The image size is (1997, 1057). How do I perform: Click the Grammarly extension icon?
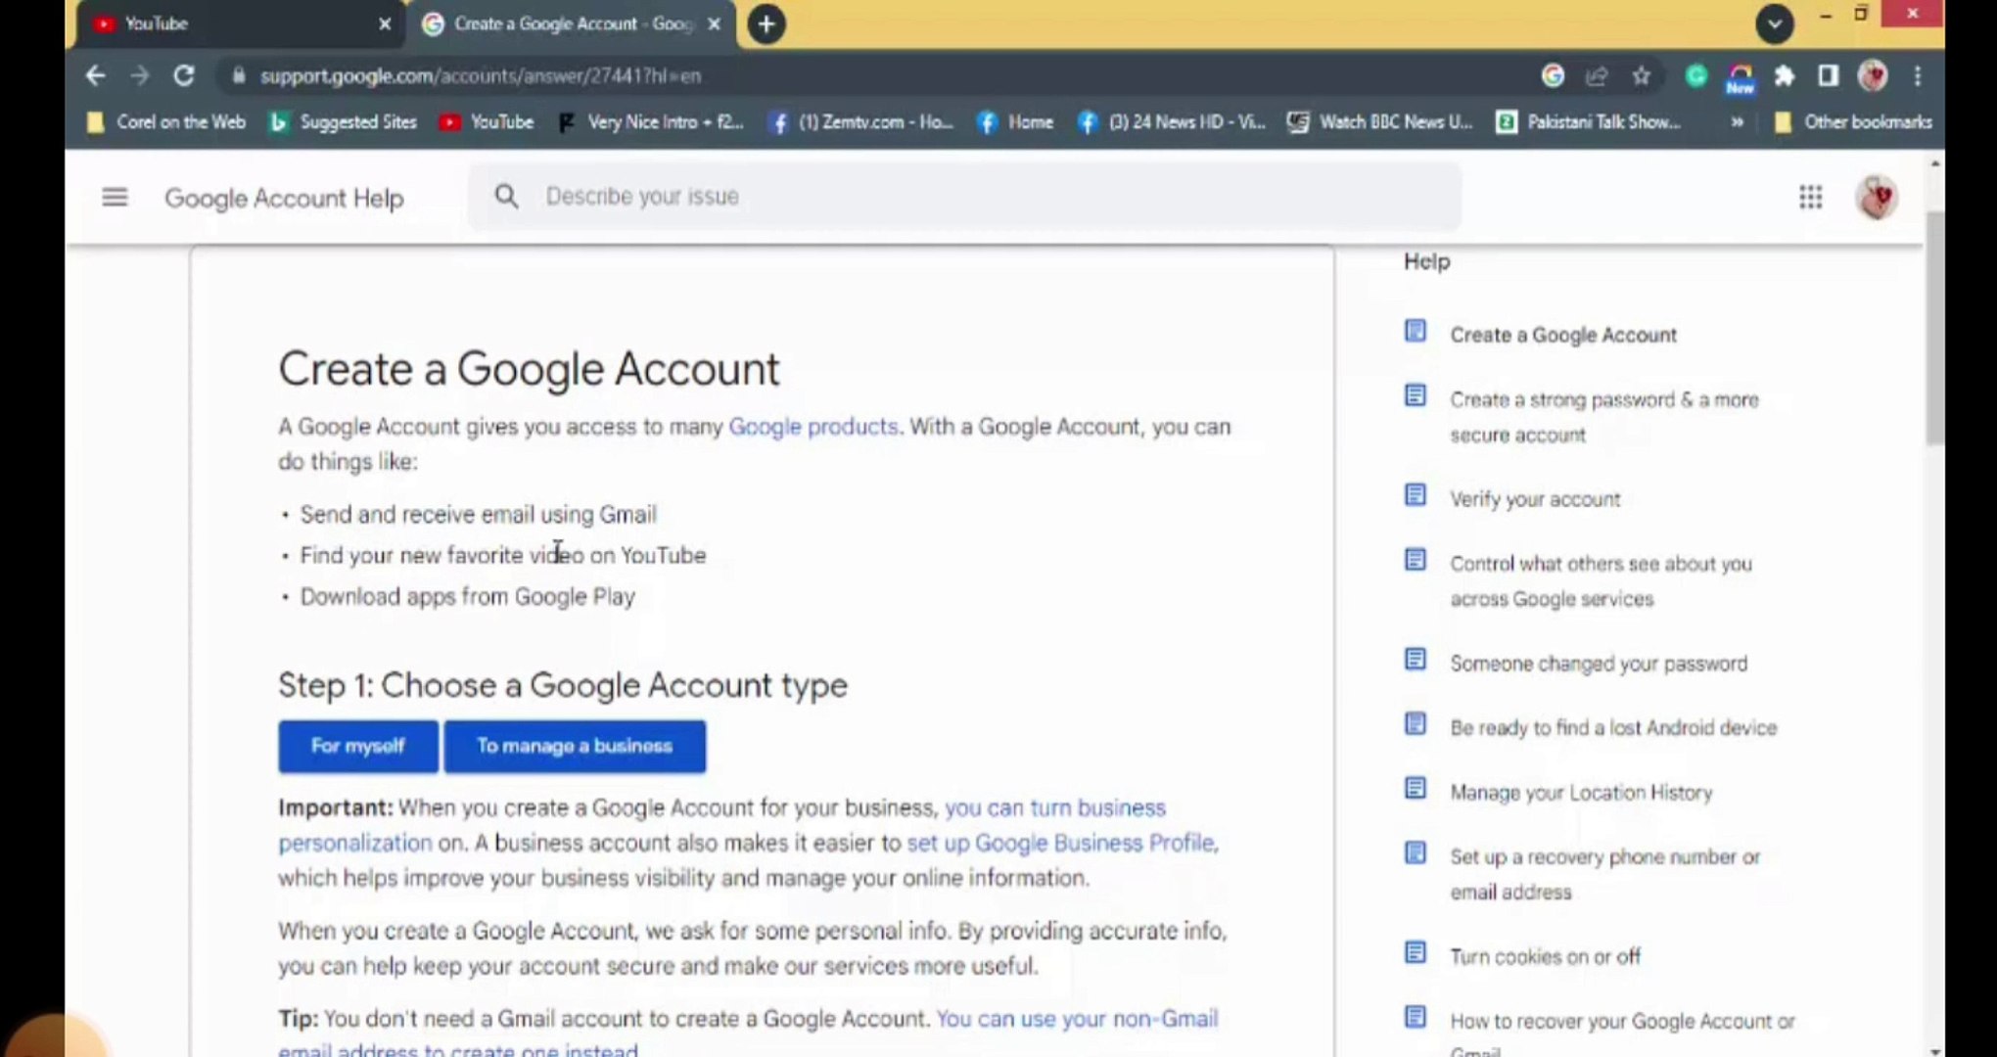(x=1695, y=75)
